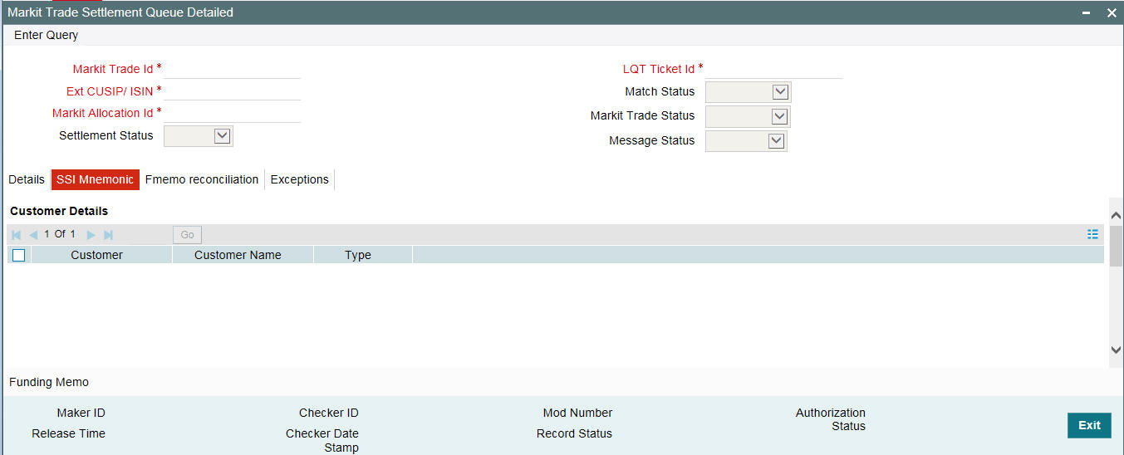Focus the Ext CUSIP/ ISIN field
The image size is (1124, 455).
pos(233,91)
